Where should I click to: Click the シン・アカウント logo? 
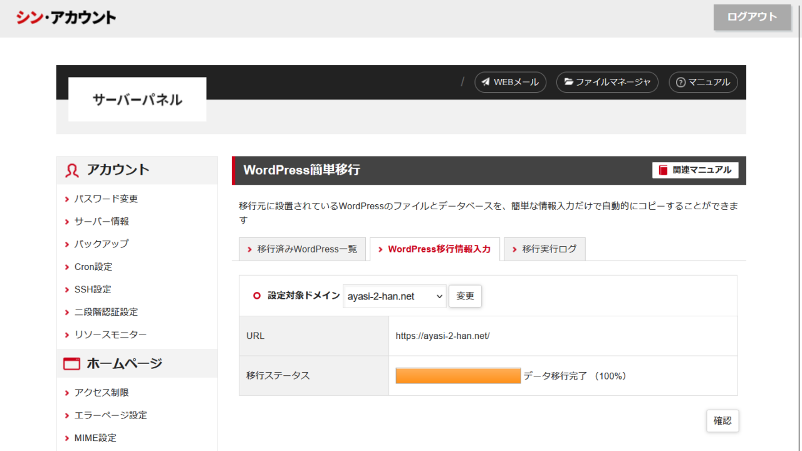coord(66,18)
